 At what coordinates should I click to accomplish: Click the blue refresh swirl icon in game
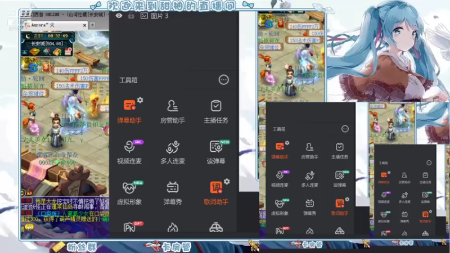point(33,67)
